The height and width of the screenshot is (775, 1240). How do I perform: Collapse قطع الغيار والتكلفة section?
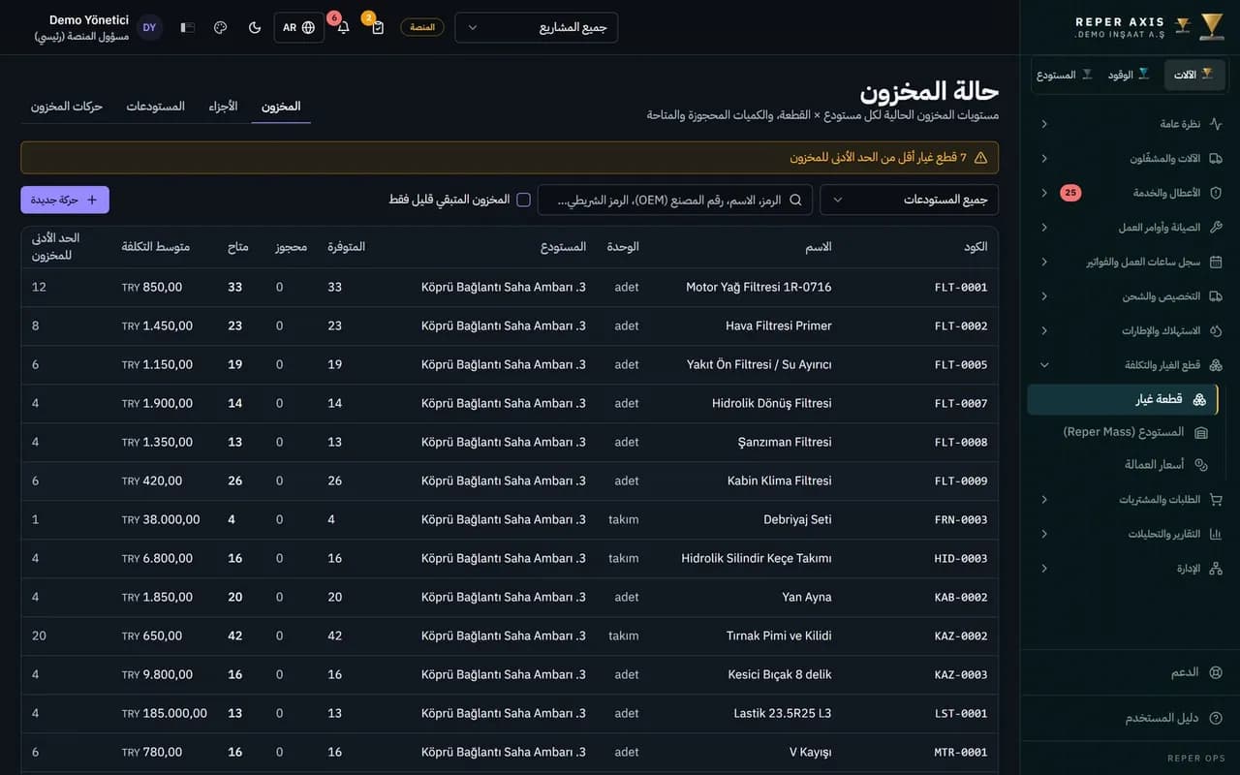click(1130, 365)
